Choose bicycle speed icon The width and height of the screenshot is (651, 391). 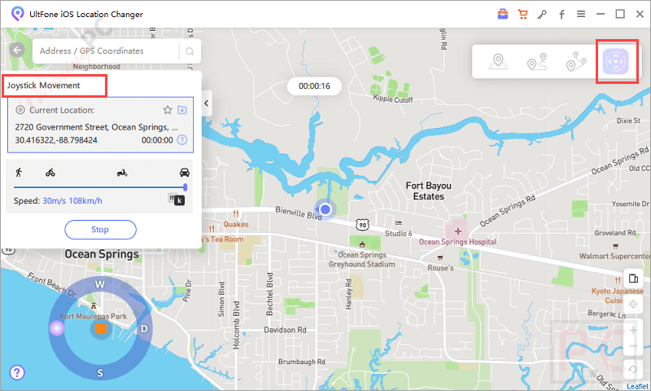50,173
